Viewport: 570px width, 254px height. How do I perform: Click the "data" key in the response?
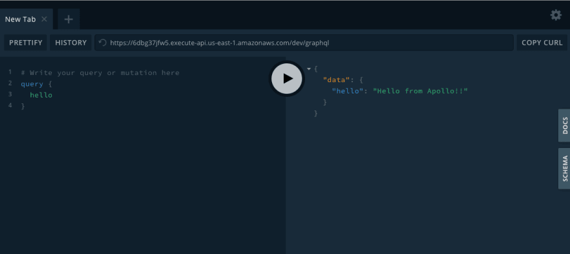[x=337, y=80]
